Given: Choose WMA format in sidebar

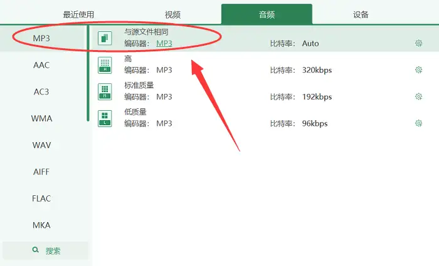Looking at the screenshot, I should point(41,118).
